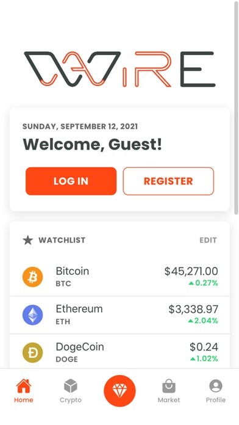Click the orange Bitcoin coin icon
The width and height of the screenshot is (239, 425).
[32, 277]
